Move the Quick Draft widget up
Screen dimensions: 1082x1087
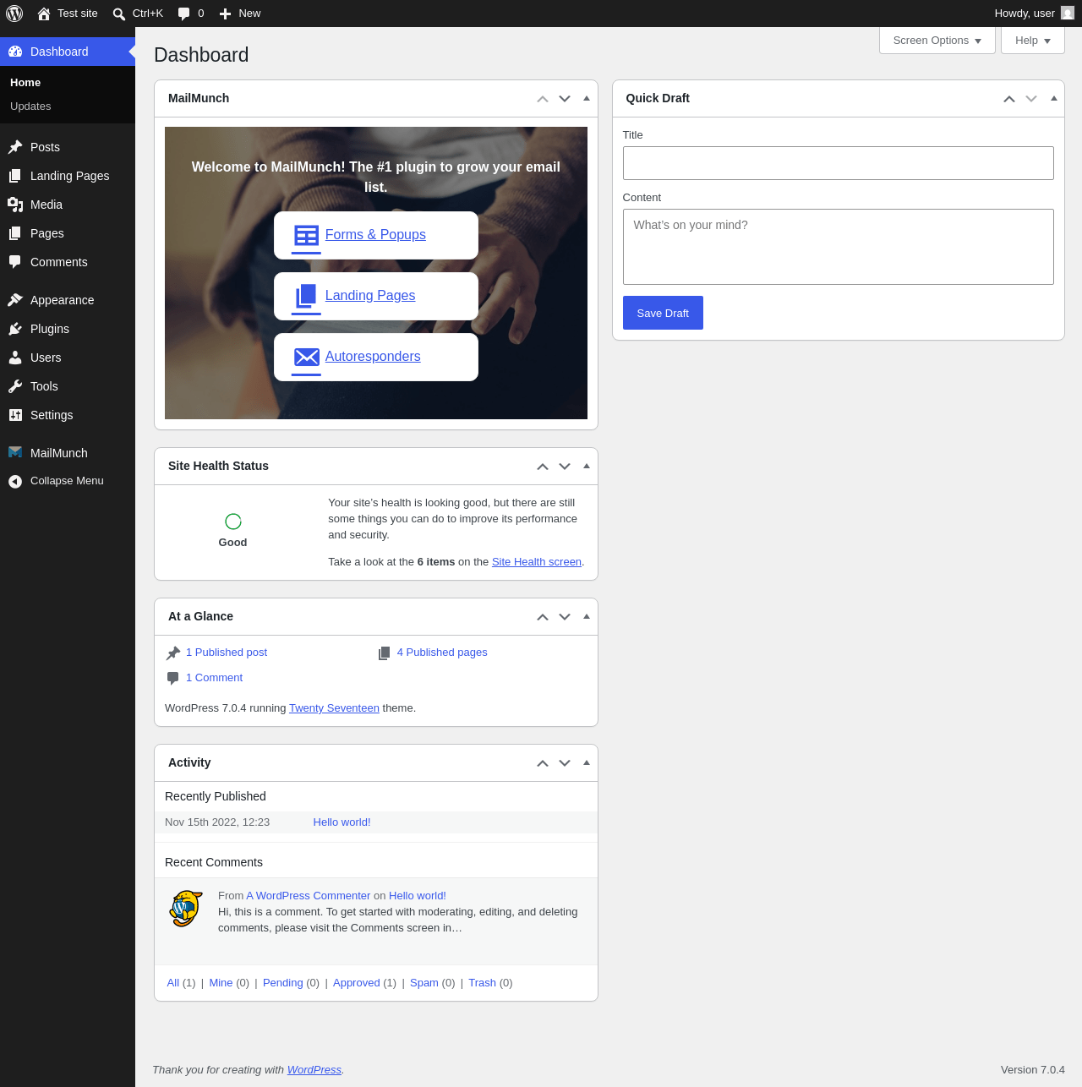pos(1009,99)
